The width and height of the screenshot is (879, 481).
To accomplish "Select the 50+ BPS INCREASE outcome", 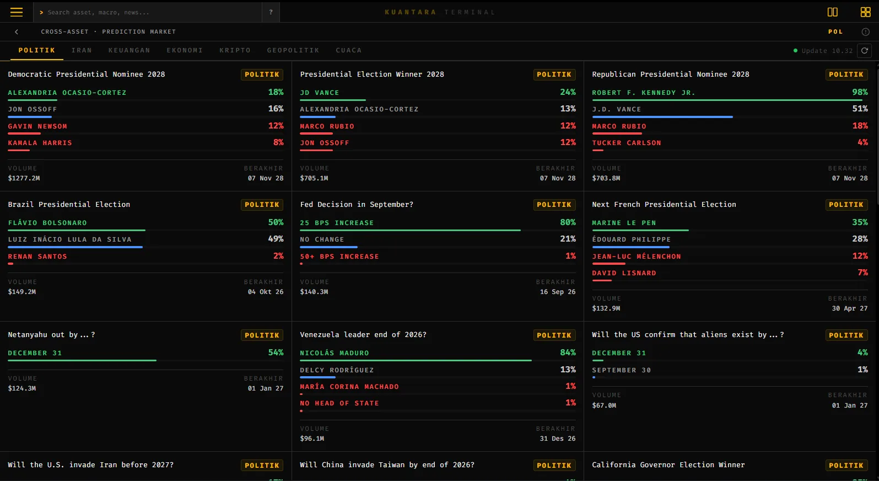I will click(x=438, y=257).
